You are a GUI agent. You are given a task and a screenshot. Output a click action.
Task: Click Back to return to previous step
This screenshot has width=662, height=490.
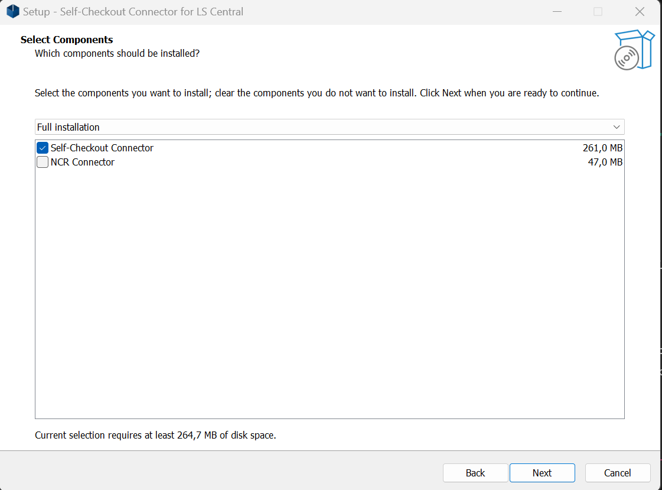pos(475,473)
